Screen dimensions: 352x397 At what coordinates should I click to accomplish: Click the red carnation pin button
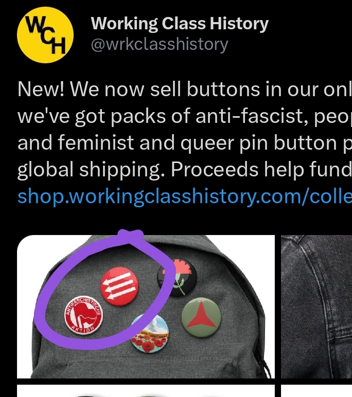(x=178, y=277)
